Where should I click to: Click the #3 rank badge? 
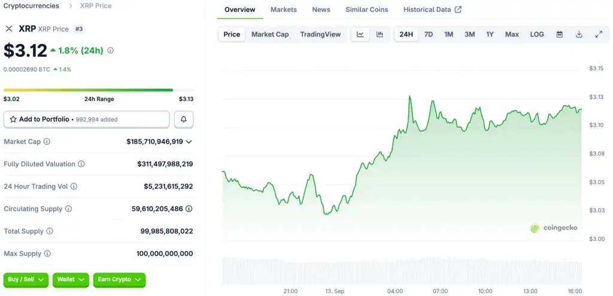(x=79, y=29)
